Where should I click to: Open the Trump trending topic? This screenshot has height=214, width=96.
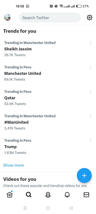pyautogui.click(x=10, y=147)
